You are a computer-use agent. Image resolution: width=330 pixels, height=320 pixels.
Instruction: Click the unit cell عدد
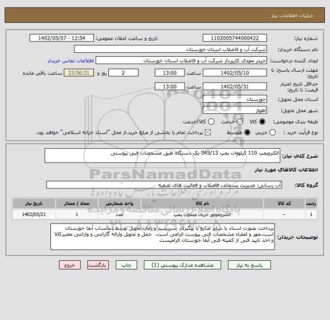point(119,214)
